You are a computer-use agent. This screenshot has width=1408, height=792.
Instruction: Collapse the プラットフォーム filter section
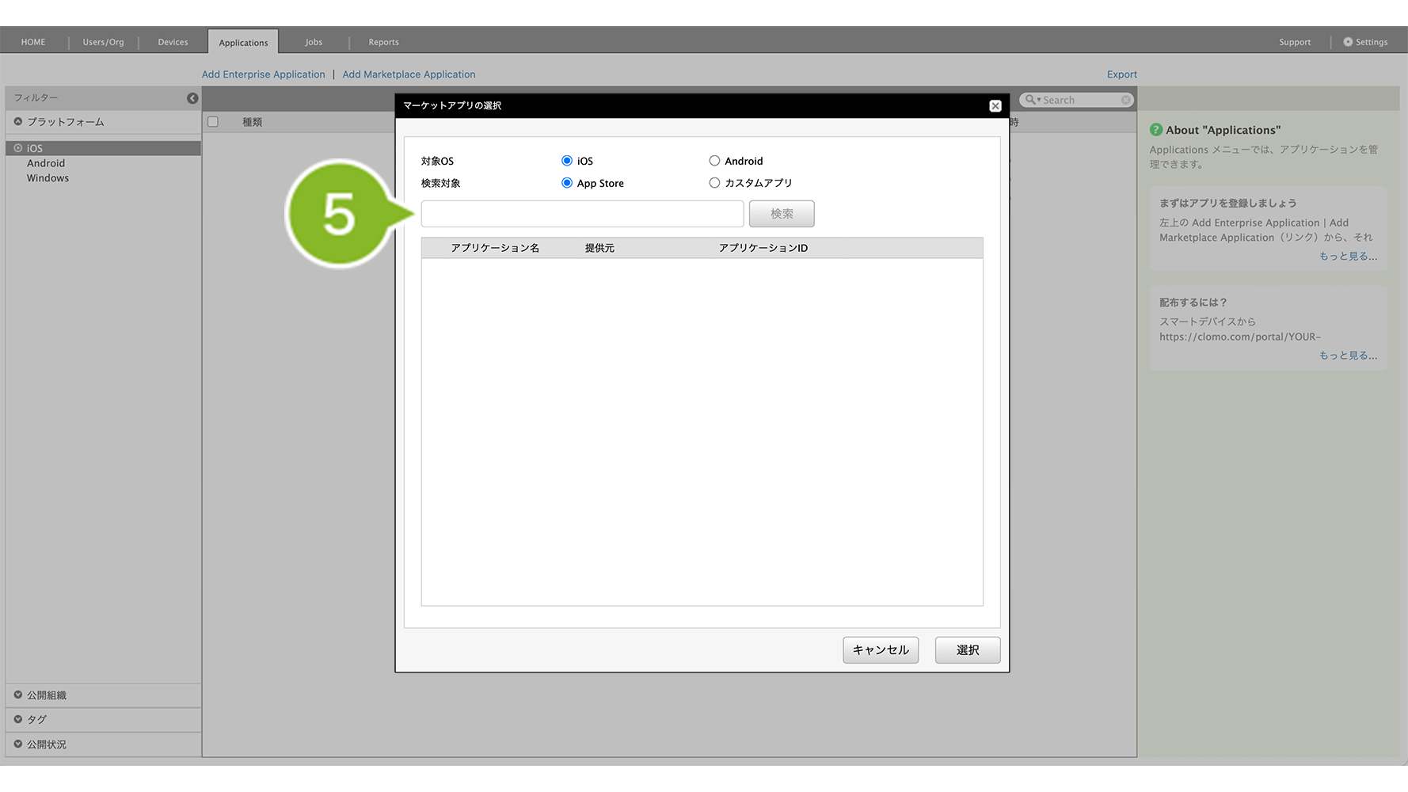coord(18,122)
